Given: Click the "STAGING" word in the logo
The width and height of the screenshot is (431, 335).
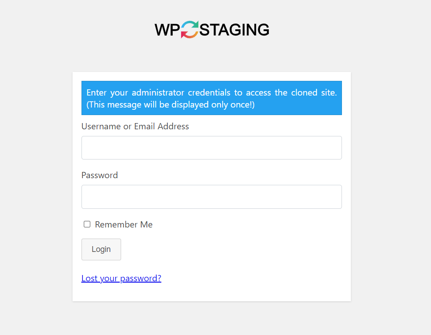Looking at the screenshot, I should tap(234, 30).
